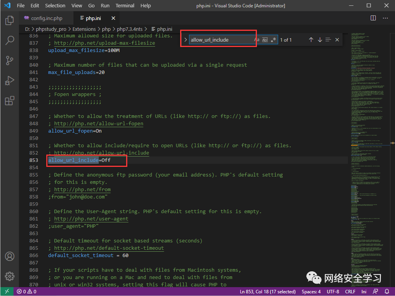Open the Selection menu
The width and height of the screenshot is (395, 296).
55,5
